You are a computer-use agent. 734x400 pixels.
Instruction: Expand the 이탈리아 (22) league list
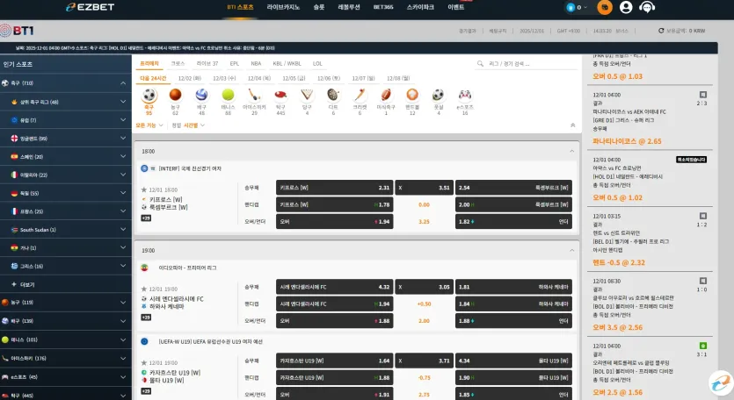tap(123, 175)
